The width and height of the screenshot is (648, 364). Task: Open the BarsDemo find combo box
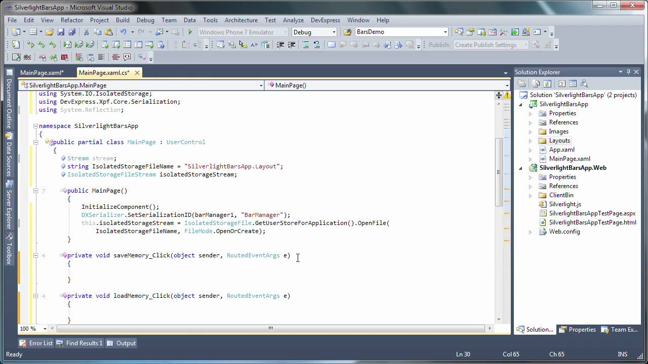tap(445, 32)
